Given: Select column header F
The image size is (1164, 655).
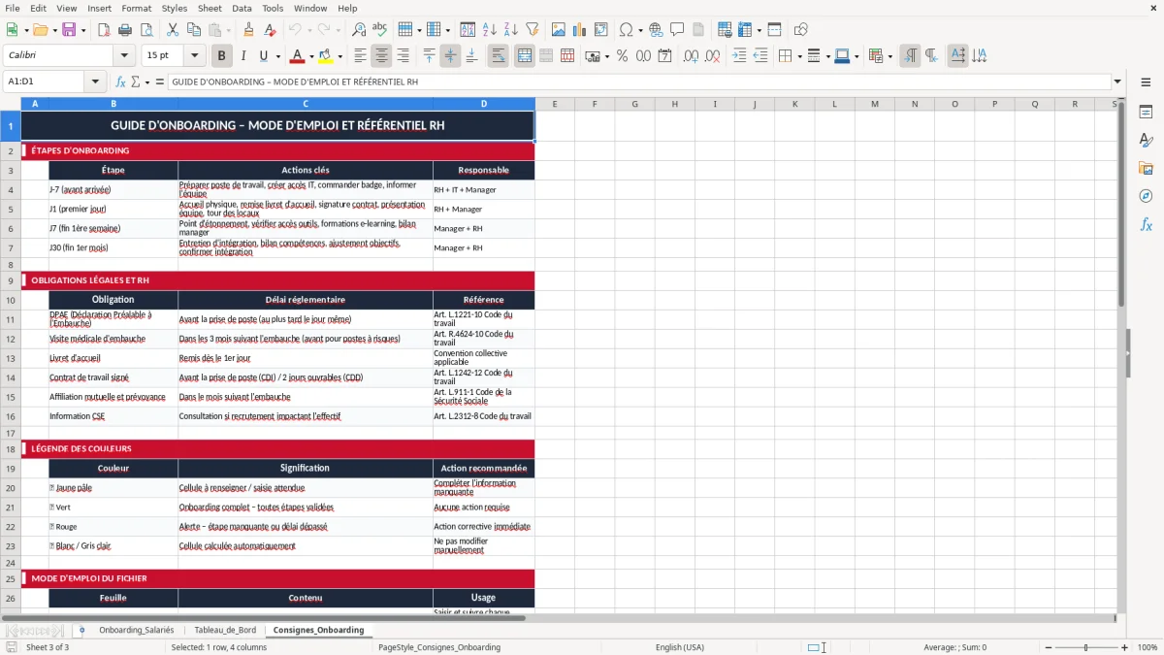Looking at the screenshot, I should [595, 104].
